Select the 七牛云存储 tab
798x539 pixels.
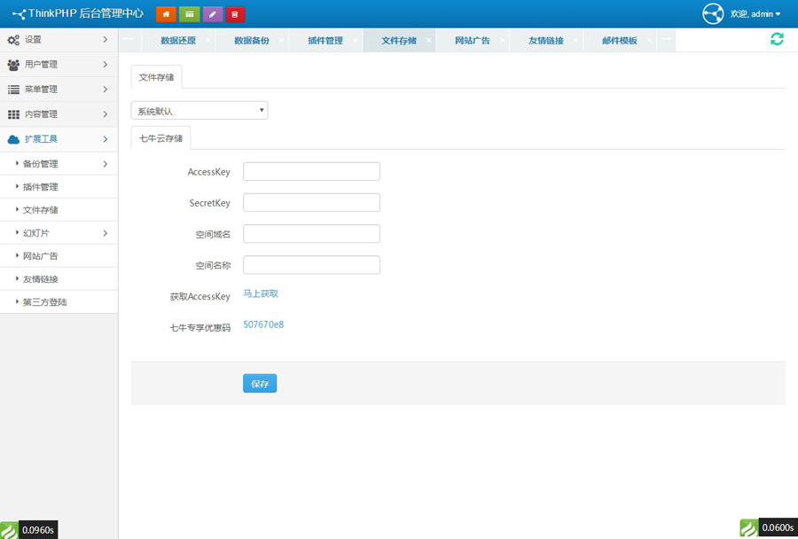[160, 138]
